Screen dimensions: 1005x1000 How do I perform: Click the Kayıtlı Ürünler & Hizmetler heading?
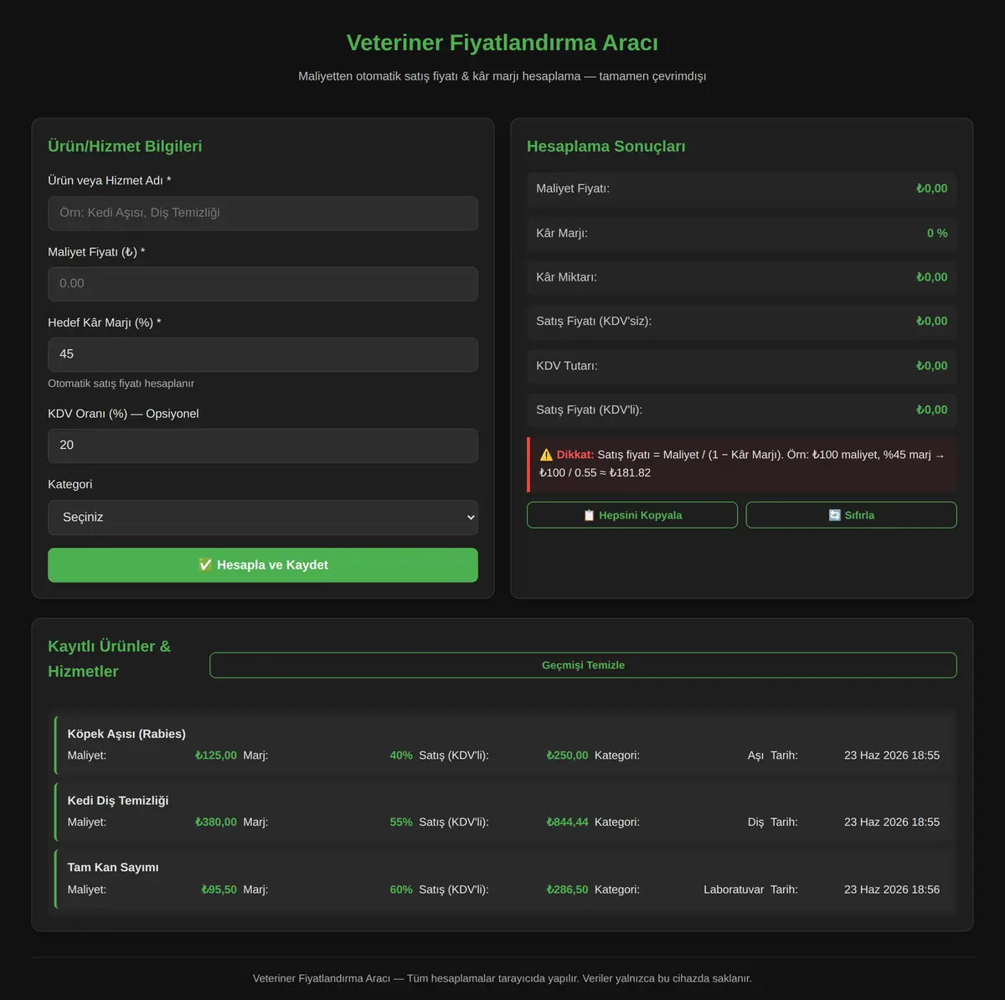(x=109, y=659)
